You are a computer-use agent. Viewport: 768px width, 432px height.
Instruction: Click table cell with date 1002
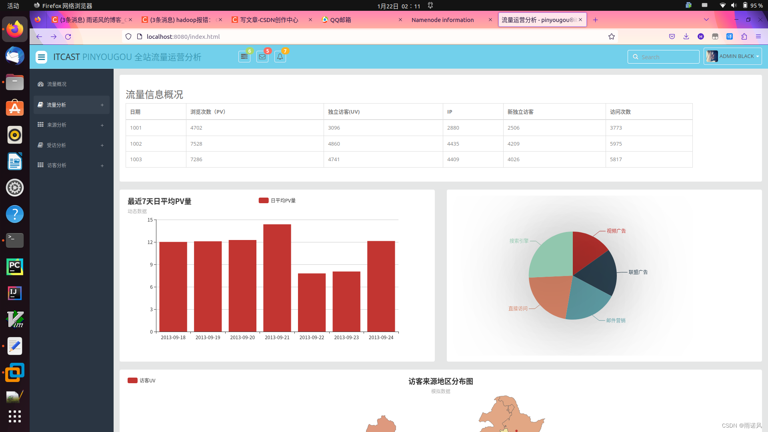(156, 144)
